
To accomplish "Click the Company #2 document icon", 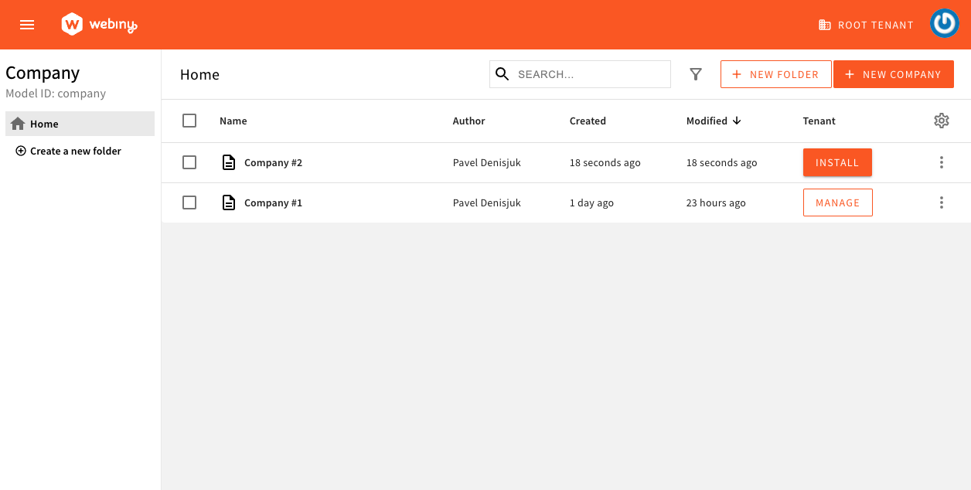I will pos(229,162).
